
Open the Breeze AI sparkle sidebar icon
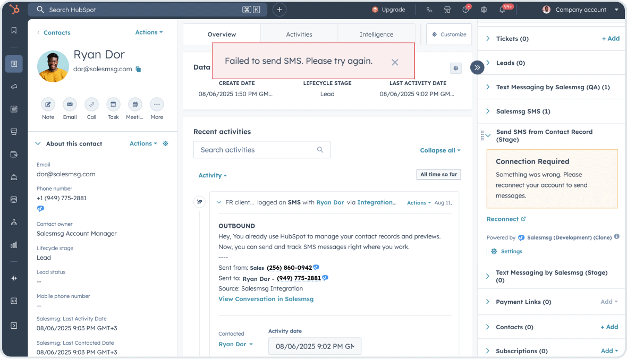pyautogui.click(x=14, y=278)
